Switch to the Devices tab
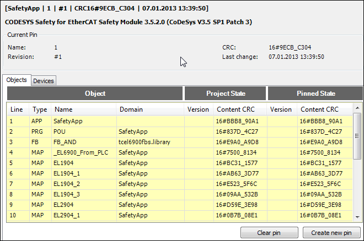 [x=44, y=81]
